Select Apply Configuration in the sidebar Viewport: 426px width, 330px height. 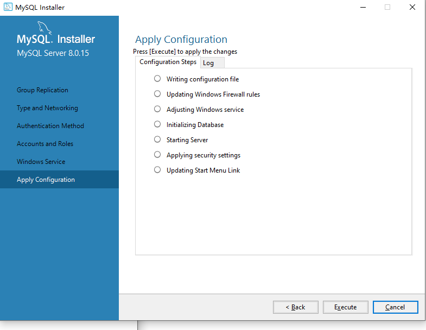click(x=59, y=180)
